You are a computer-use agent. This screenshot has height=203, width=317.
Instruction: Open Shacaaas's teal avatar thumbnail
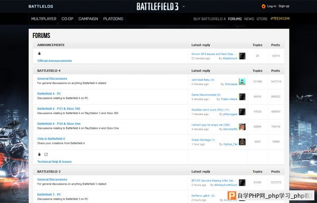pyautogui.click(x=242, y=82)
